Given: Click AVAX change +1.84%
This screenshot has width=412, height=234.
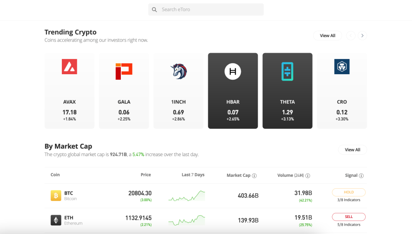Looking at the screenshot, I should 70,119.
